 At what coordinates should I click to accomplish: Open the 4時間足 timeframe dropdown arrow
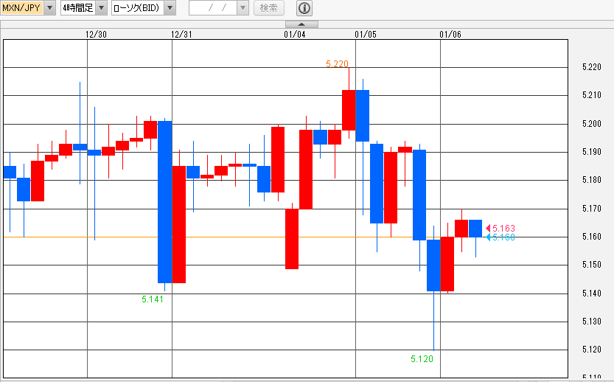point(101,8)
